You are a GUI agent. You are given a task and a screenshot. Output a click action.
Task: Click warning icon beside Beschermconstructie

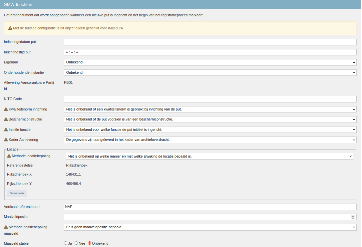coord(6,119)
